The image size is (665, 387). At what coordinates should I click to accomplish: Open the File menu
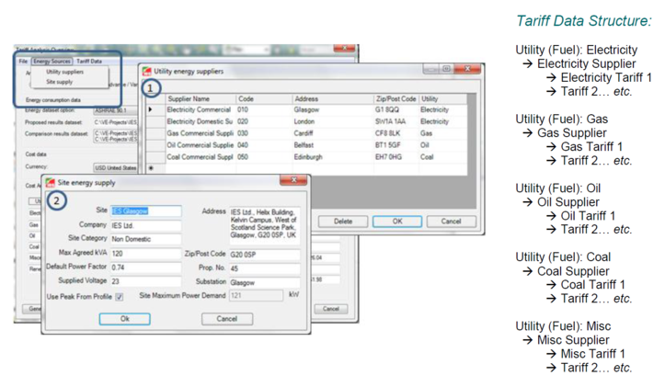24,61
